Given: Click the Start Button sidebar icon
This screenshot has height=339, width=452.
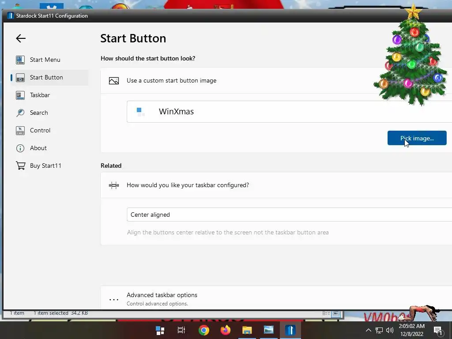Looking at the screenshot, I should (x=20, y=77).
